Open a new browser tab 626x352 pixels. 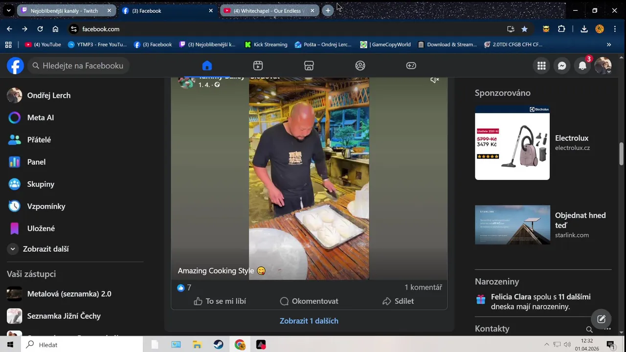pyautogui.click(x=328, y=10)
